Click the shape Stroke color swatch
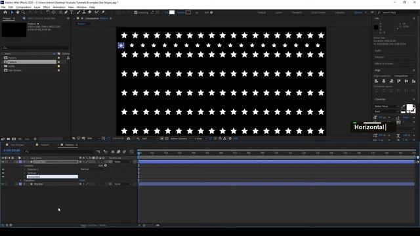420x236 pixels. [188, 12]
